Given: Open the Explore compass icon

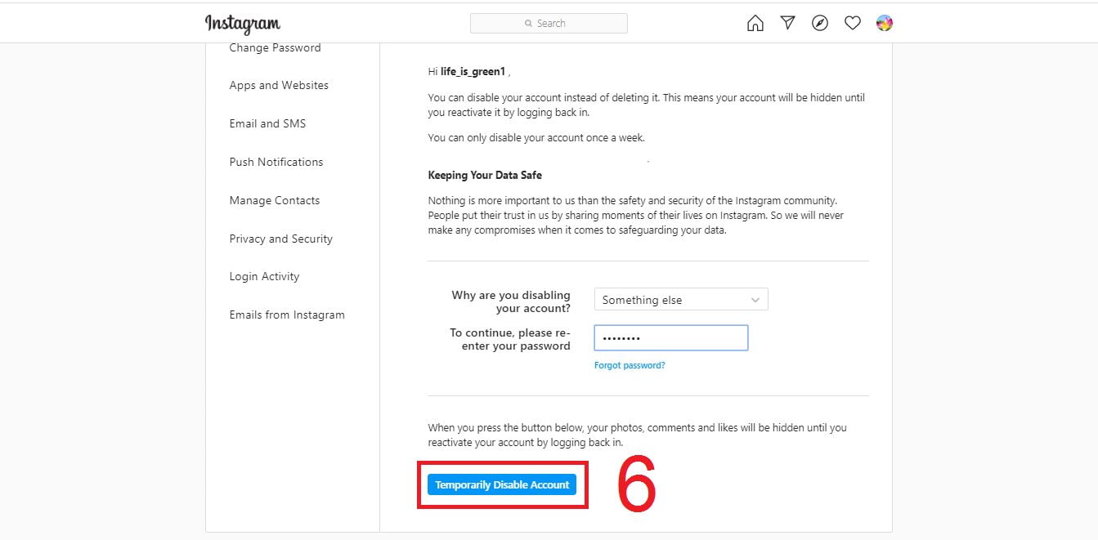Looking at the screenshot, I should click(x=820, y=23).
